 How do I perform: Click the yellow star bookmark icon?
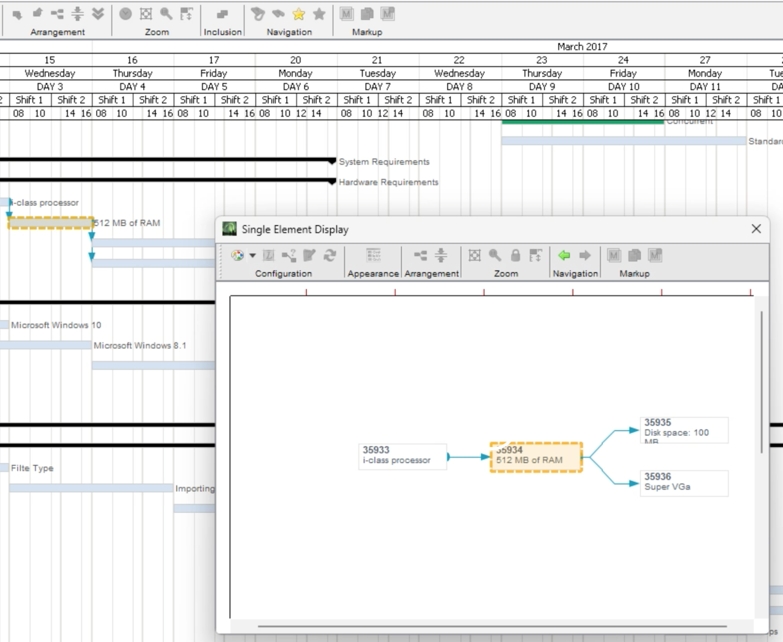point(298,14)
